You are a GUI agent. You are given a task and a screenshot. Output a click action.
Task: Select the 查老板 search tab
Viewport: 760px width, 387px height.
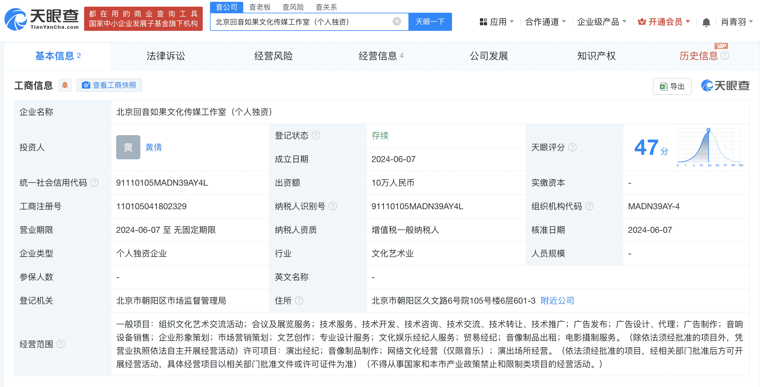[x=260, y=7]
